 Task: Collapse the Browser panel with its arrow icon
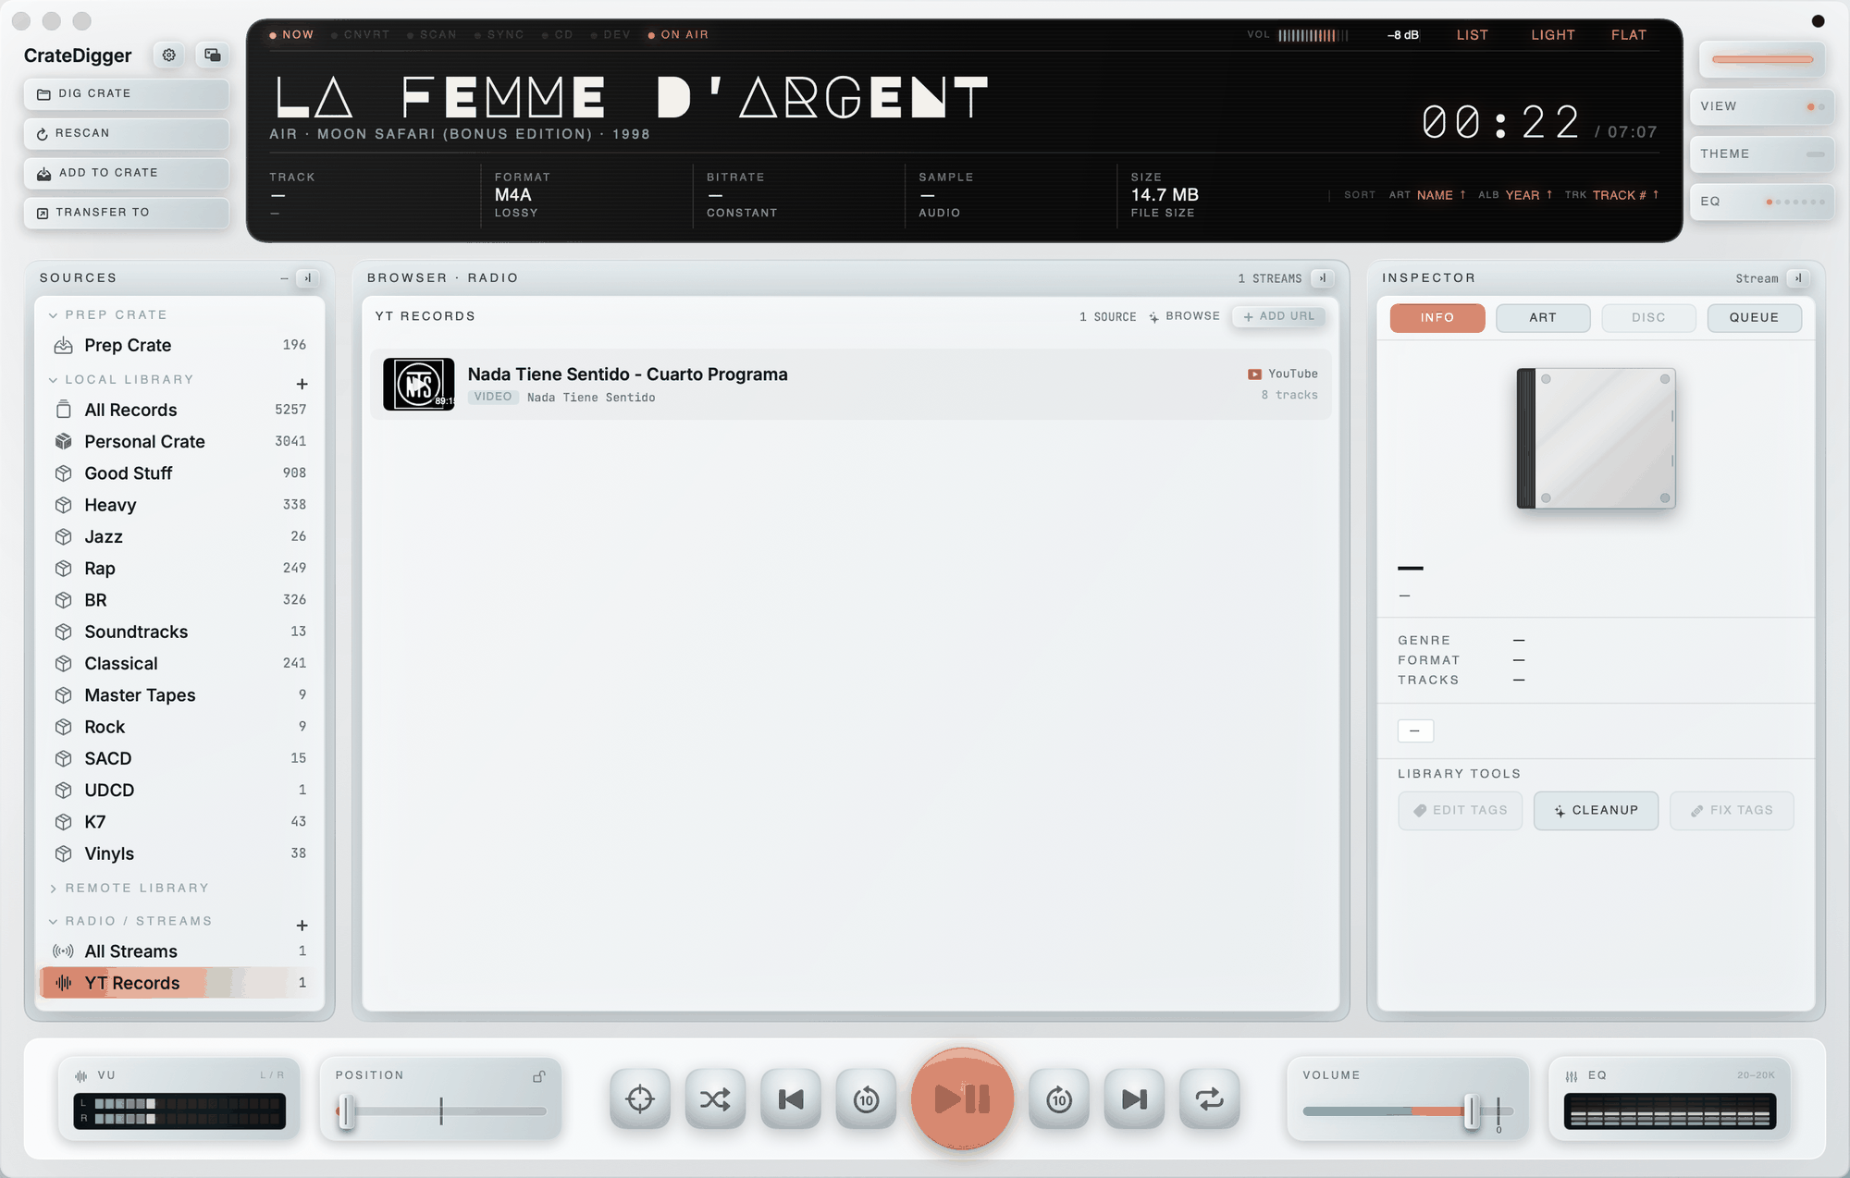[x=1323, y=278]
